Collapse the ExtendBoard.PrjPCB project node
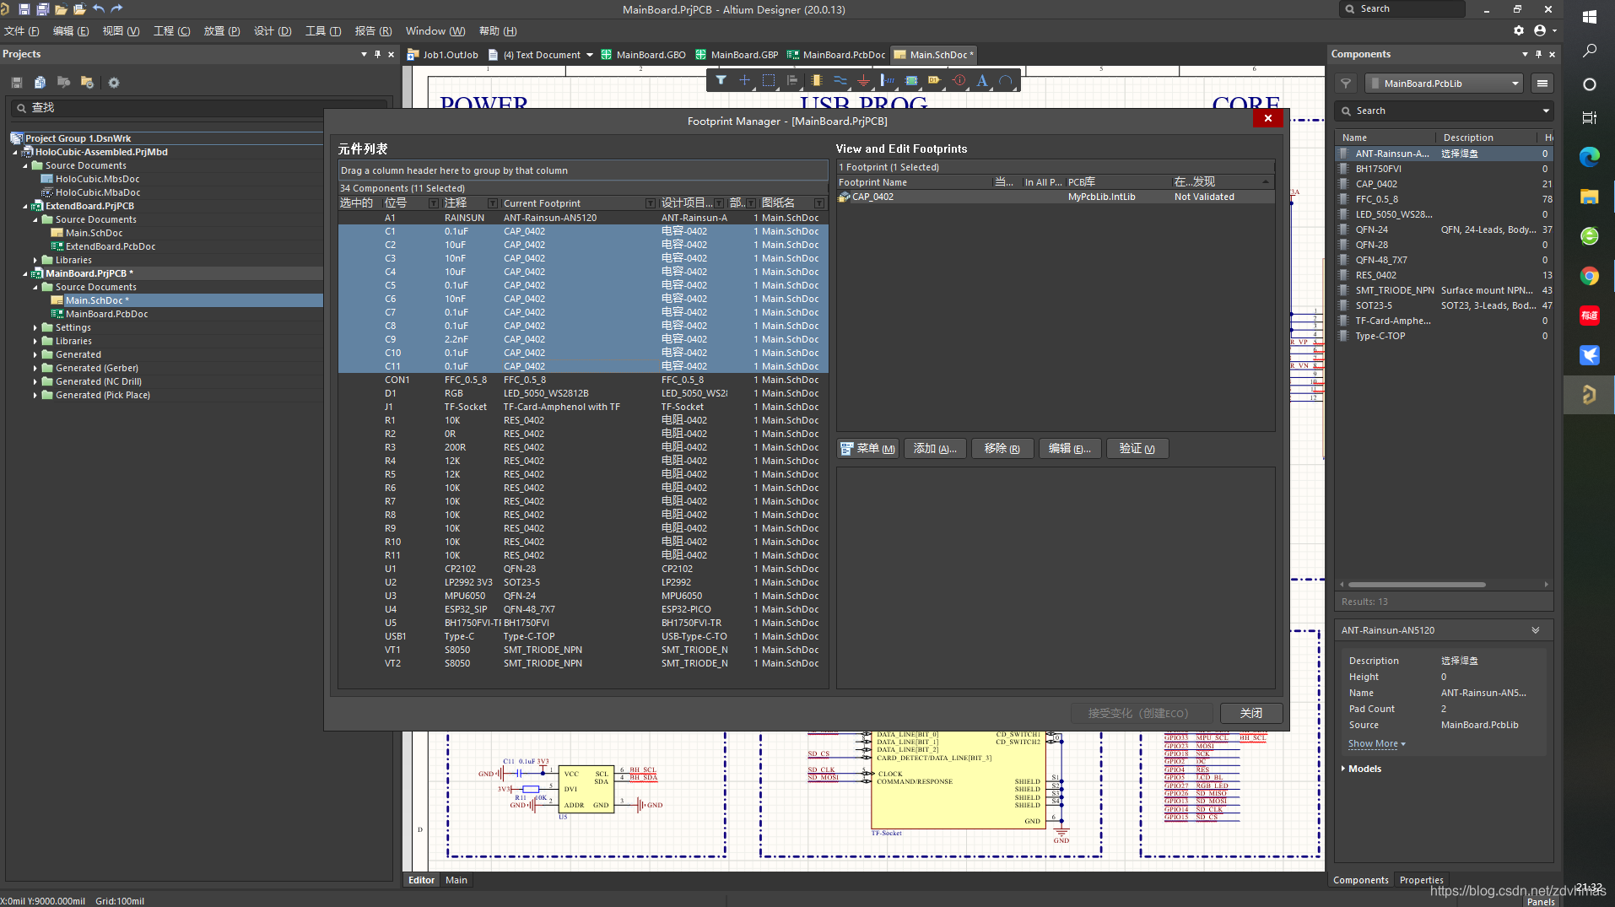 coord(25,206)
